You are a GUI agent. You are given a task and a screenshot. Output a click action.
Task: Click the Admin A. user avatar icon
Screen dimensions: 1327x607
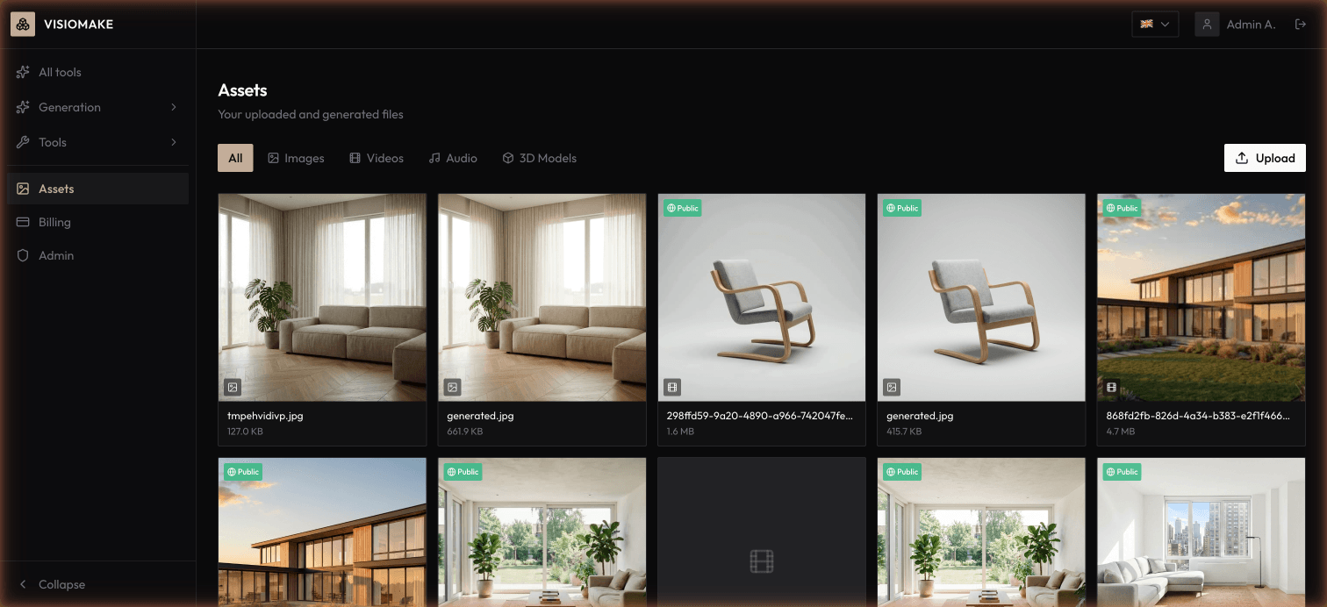[x=1207, y=25]
